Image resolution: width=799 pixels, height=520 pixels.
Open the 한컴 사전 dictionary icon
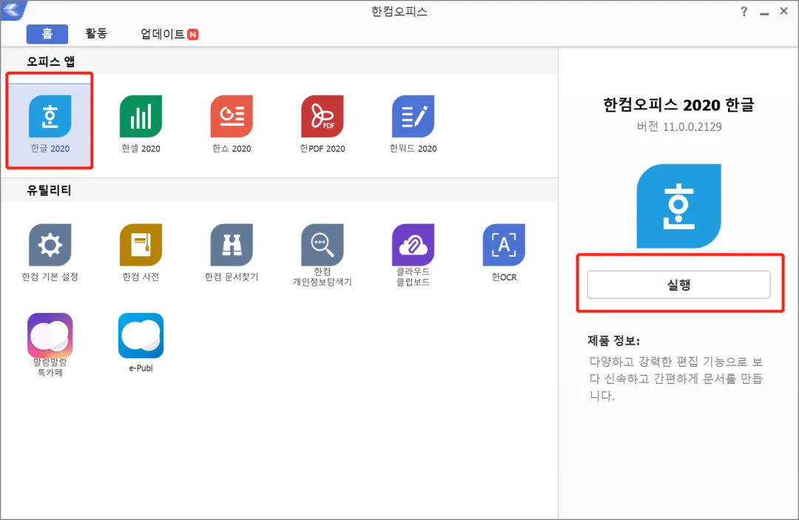tap(141, 245)
